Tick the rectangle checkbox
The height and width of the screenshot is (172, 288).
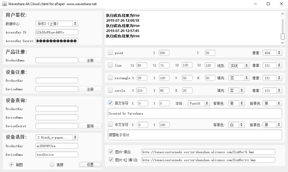(x=110, y=78)
